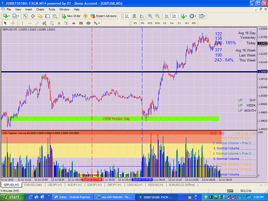Switch chart to Bar Chart mode
The height and width of the screenshot is (201, 268).
coord(127,16)
